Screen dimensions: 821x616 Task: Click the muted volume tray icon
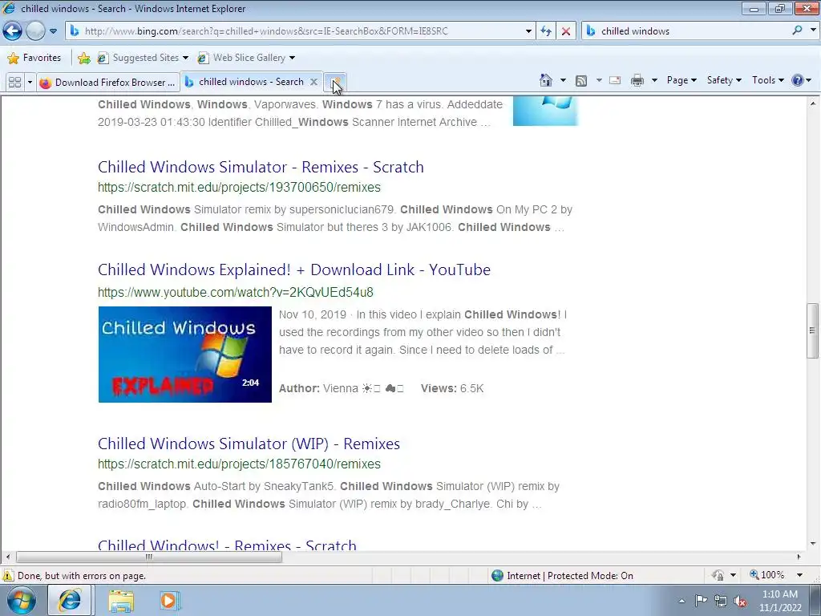[740, 602]
